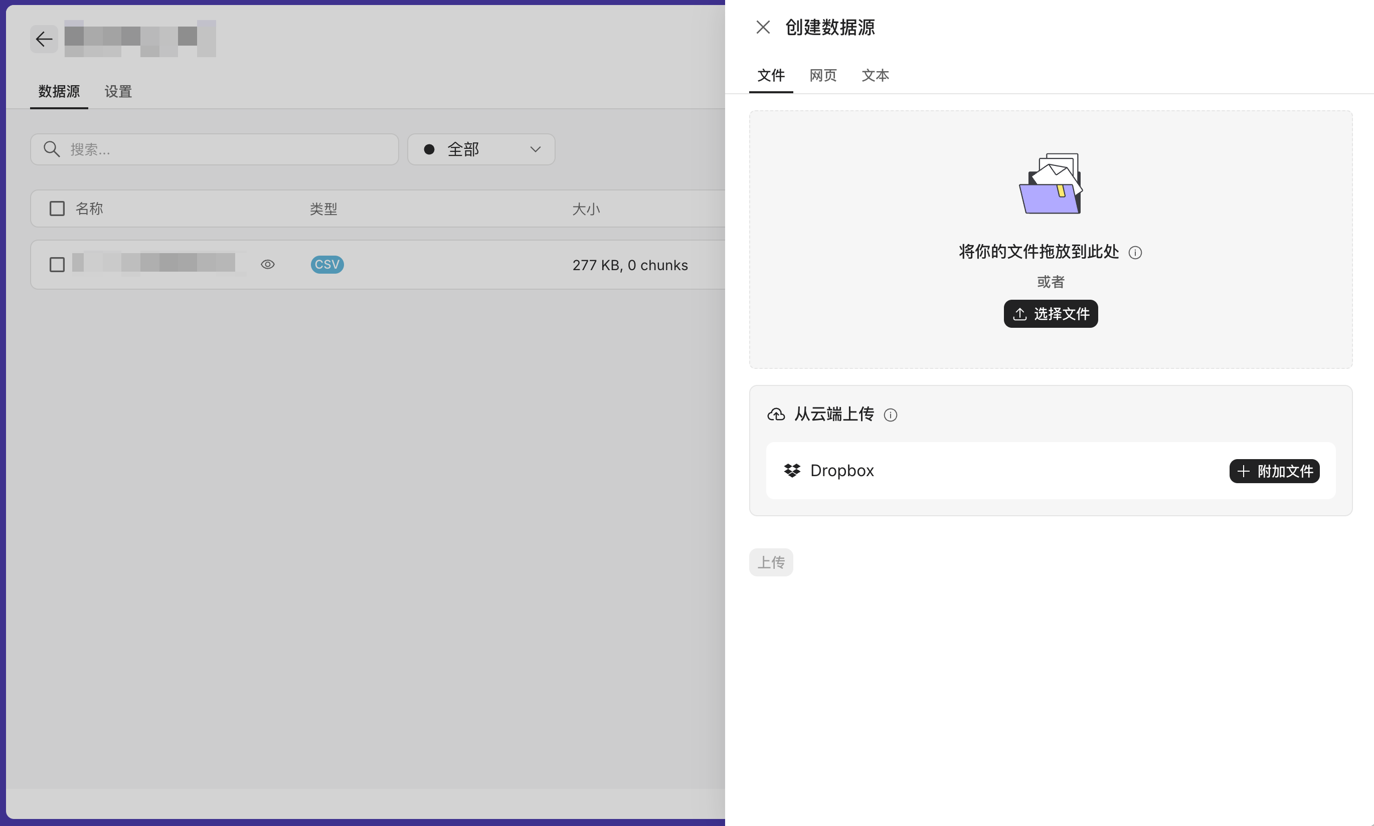Toggle eye preview icon on CSV row
1374x826 pixels.
(x=268, y=264)
